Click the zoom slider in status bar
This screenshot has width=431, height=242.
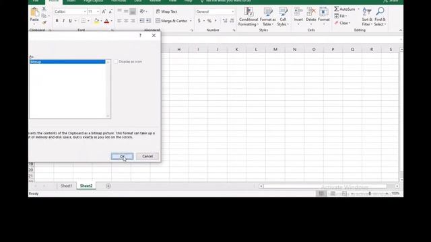(x=370, y=194)
